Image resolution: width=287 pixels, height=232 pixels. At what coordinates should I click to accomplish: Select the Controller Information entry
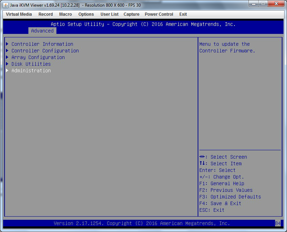tap(42, 44)
